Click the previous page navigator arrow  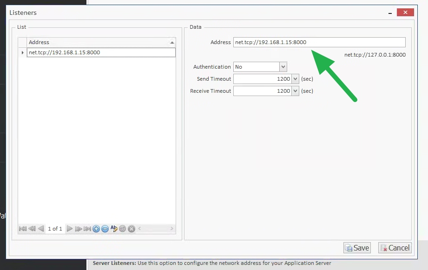32,229
